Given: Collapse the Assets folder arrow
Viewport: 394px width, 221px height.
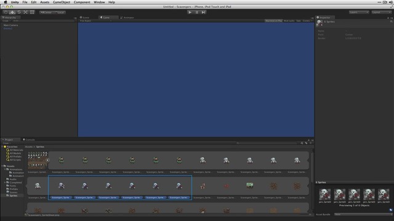Looking at the screenshot, I should point(2,166).
